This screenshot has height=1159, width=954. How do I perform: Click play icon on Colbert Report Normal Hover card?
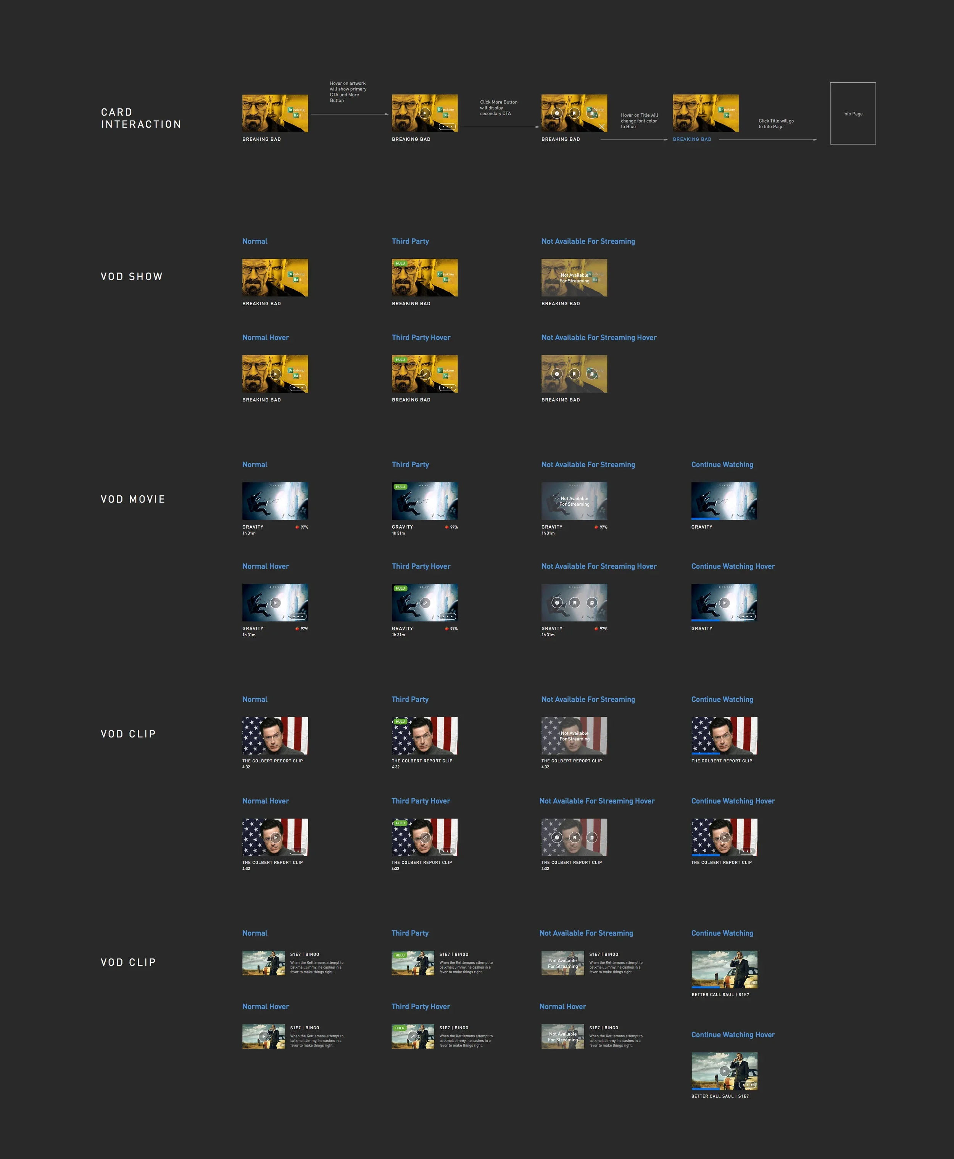tap(275, 838)
